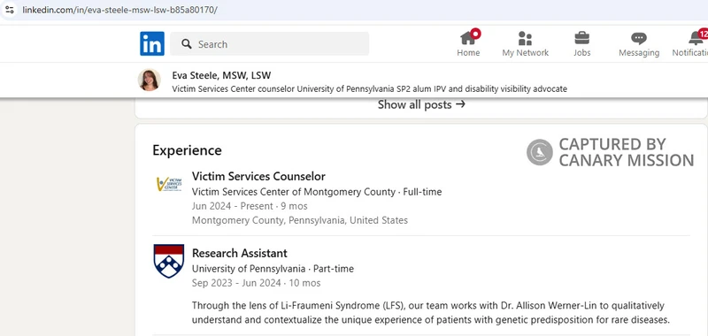Open the Notifications bell icon
The width and height of the screenshot is (708, 336).
697,37
